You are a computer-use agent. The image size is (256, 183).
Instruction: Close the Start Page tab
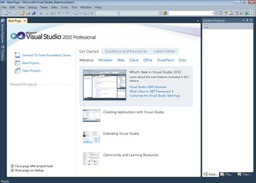pyautogui.click(x=25, y=21)
